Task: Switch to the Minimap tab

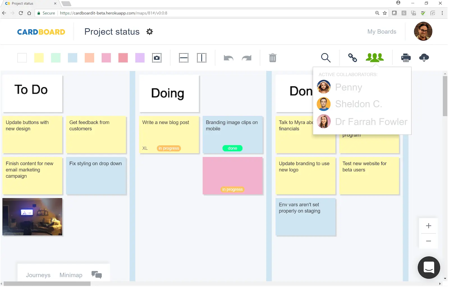Action: coord(71,275)
